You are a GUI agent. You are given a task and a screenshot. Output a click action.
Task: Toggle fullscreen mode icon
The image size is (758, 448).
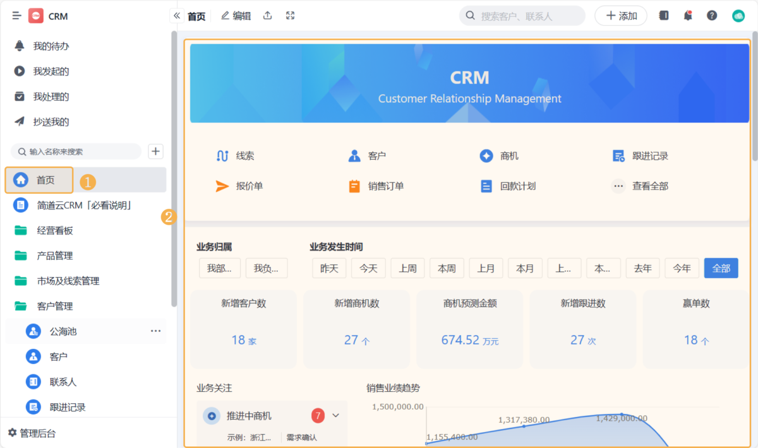[291, 16]
